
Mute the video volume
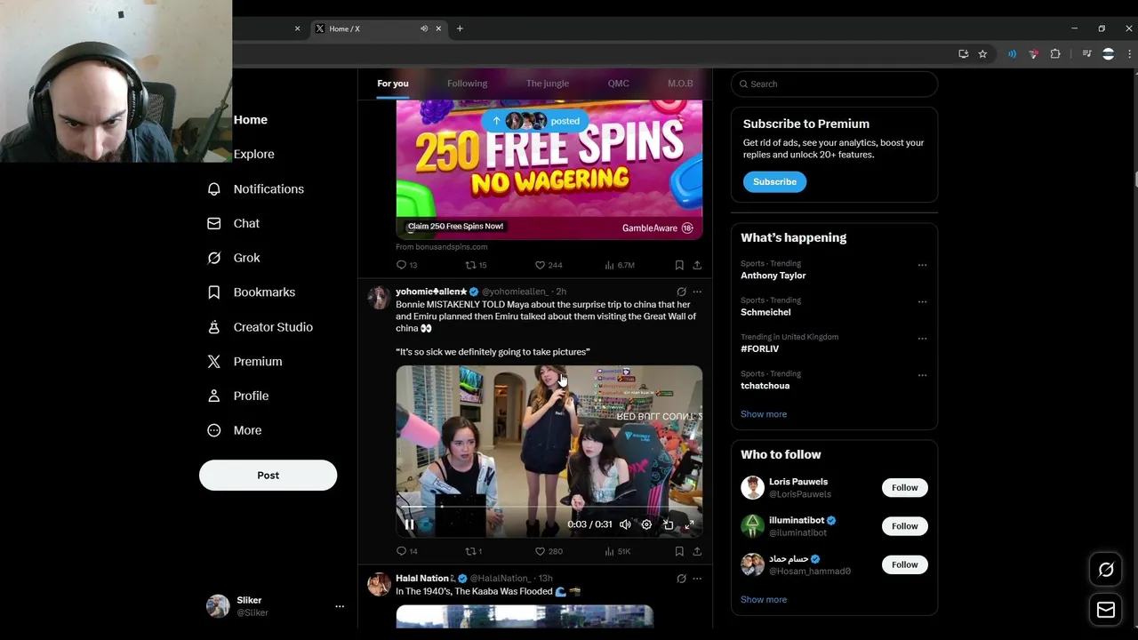[x=625, y=524]
